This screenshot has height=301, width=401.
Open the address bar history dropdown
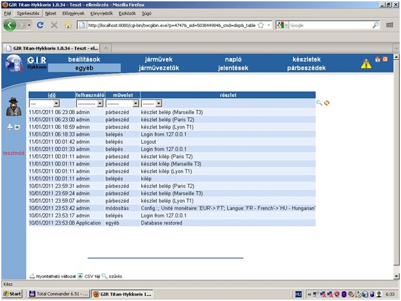click(268, 25)
